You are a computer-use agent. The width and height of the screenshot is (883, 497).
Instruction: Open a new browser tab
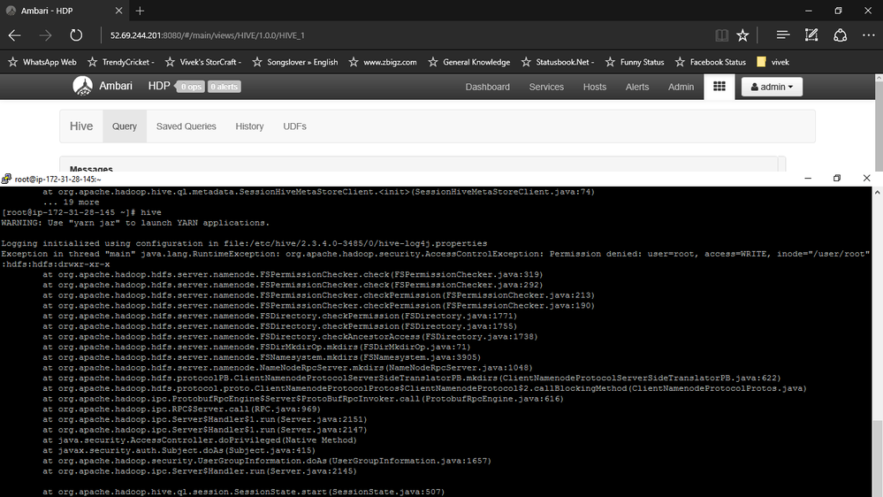(141, 11)
